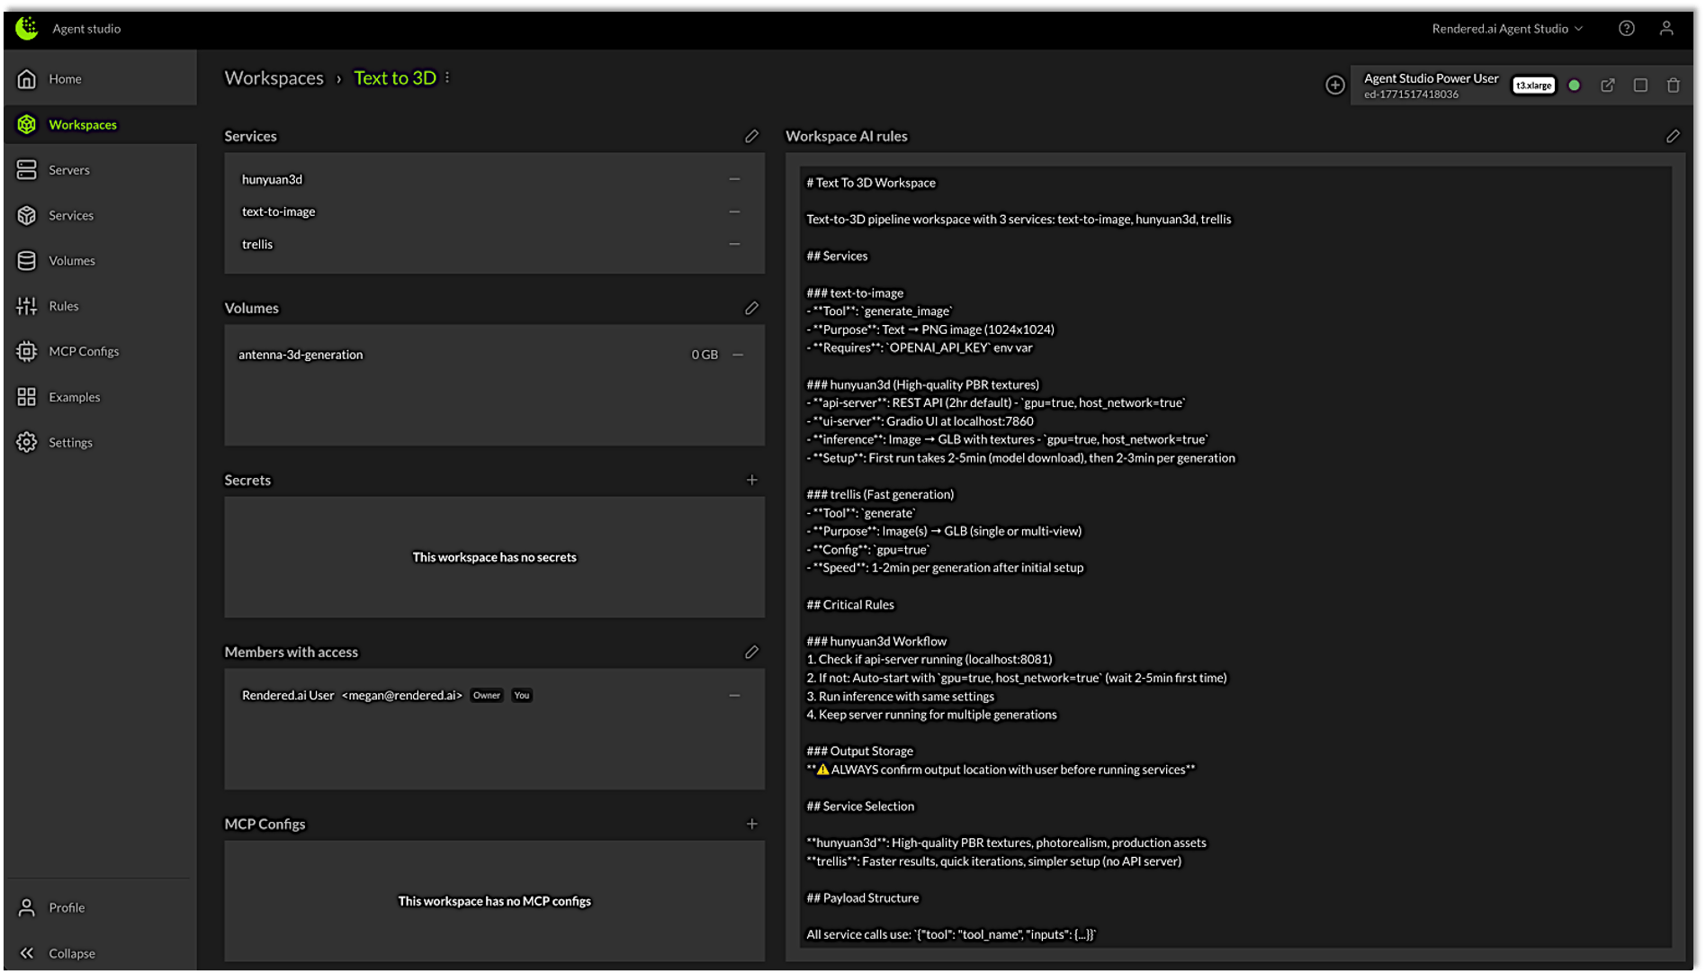Navigate back via the Workspaces breadcrumb
The width and height of the screenshot is (1706, 974).
[274, 77]
